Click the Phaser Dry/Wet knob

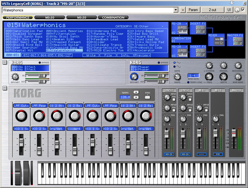134,77
